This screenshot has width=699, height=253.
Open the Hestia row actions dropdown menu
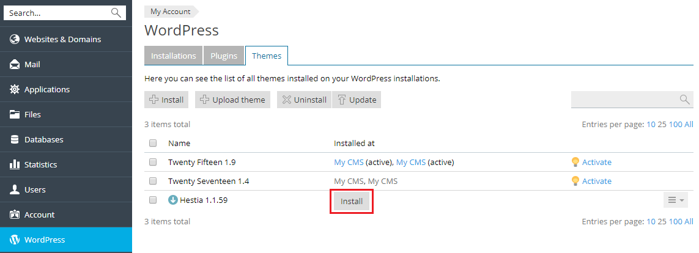pyautogui.click(x=675, y=200)
